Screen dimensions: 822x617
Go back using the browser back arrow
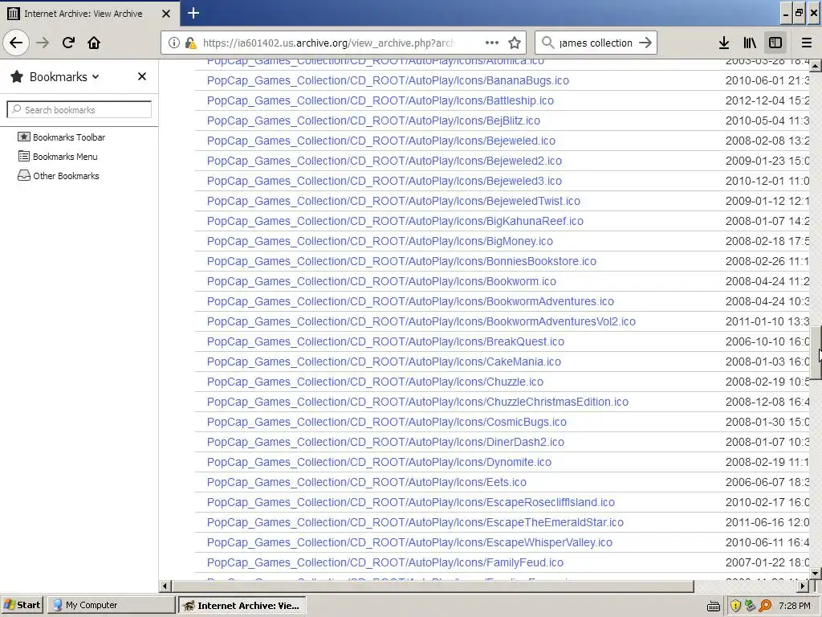[16, 43]
